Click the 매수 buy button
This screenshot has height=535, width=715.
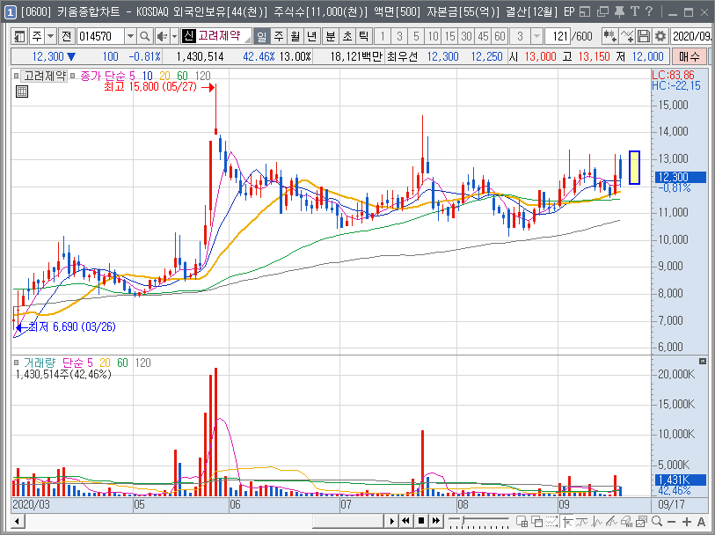[689, 56]
